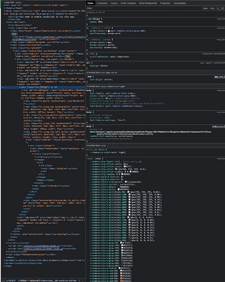The height and width of the screenshot is (282, 225).
Task: Open the border-color gray-200 swatch
Action: click(109, 31)
